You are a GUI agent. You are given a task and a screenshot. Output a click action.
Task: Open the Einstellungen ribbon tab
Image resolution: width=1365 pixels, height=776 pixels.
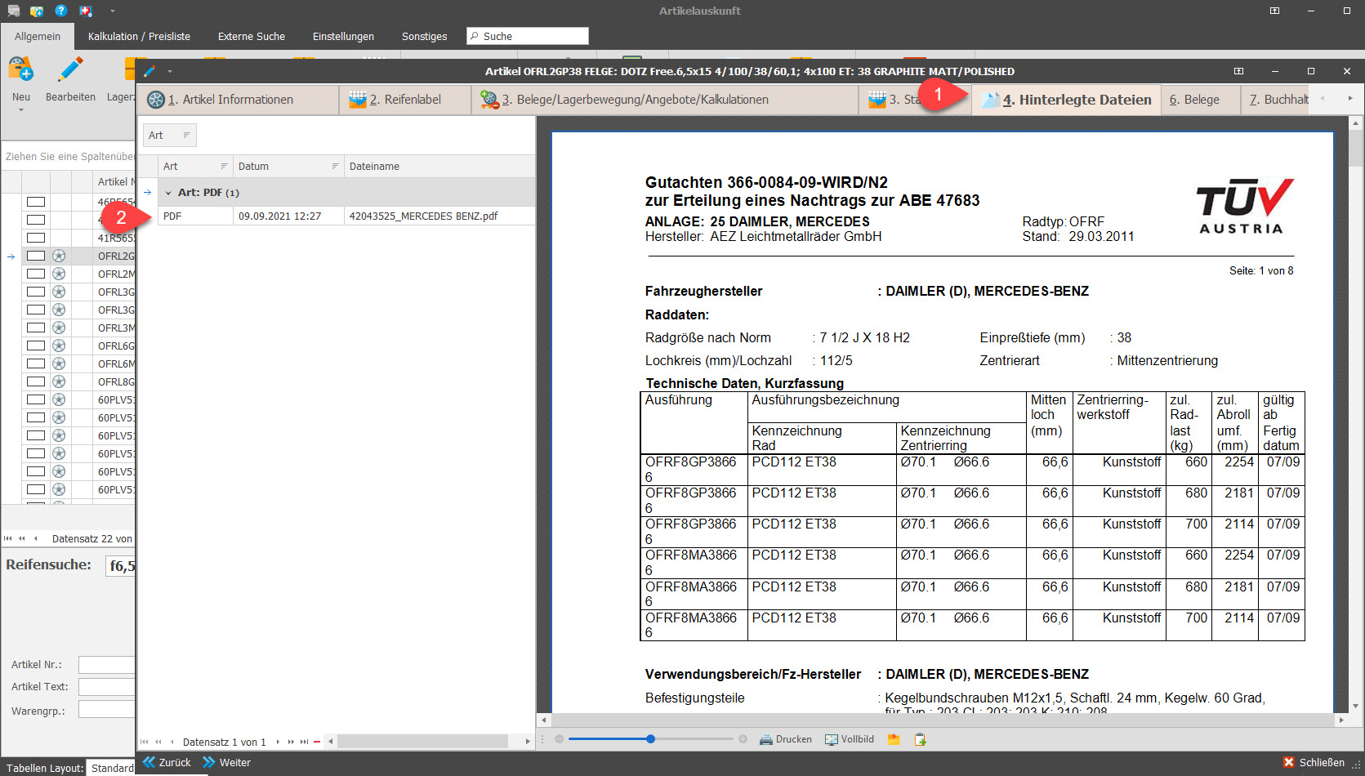click(343, 36)
